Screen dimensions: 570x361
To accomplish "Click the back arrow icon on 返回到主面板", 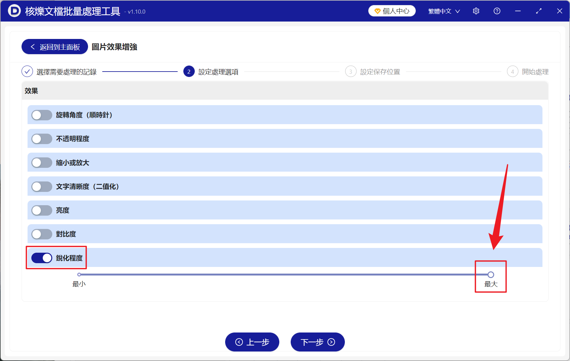I will pos(33,47).
